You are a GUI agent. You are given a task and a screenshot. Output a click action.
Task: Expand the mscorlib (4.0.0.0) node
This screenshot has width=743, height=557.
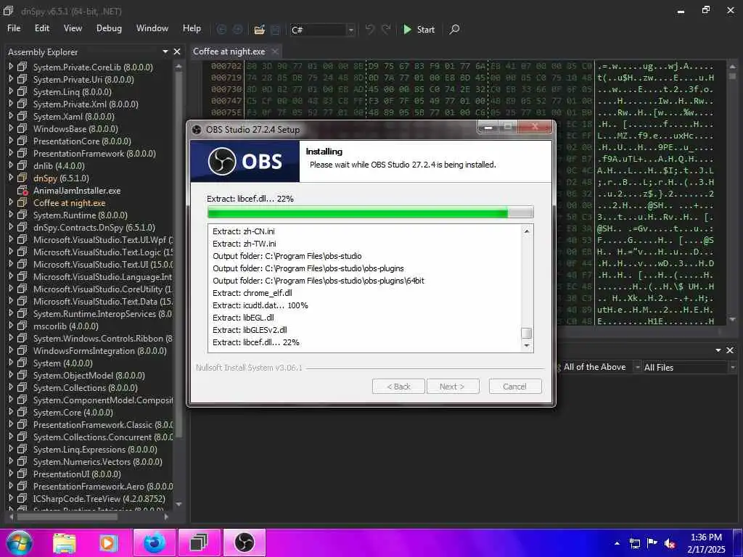click(11, 326)
